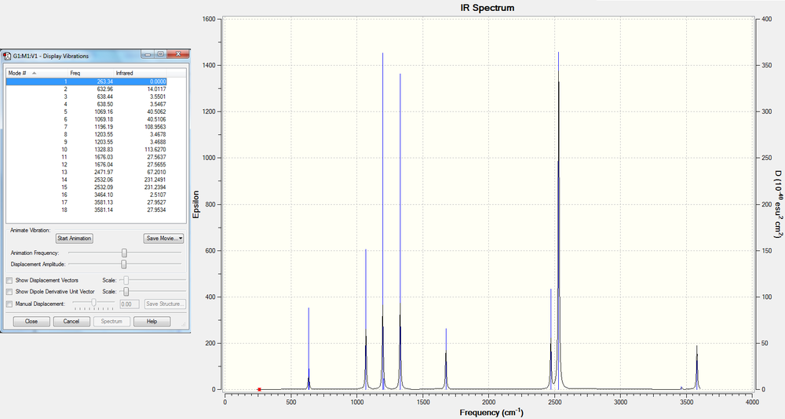The width and height of the screenshot is (785, 419).
Task: Select mode 9 with intensity 3.4688
Action: coord(86,142)
